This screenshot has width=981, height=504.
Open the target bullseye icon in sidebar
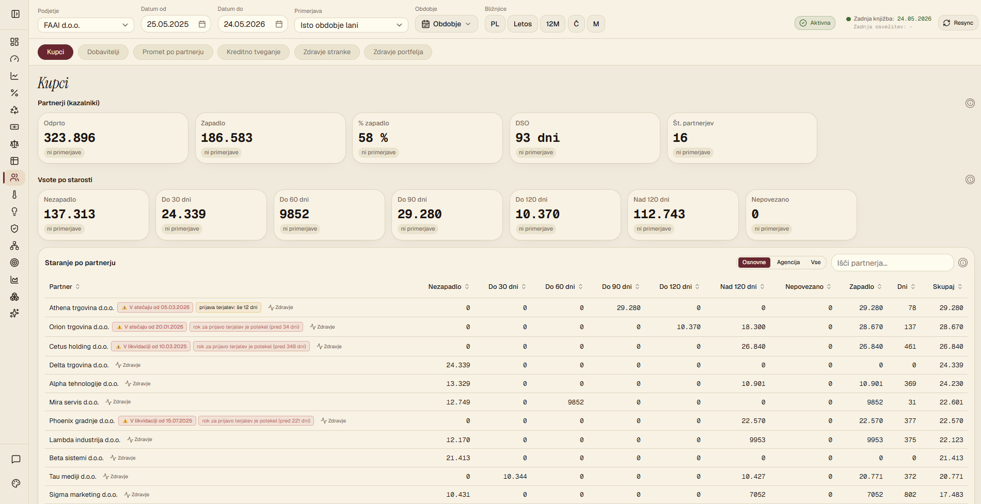[x=14, y=263]
